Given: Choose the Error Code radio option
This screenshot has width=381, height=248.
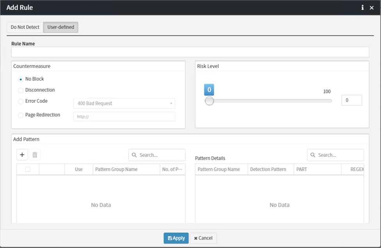Looking at the screenshot, I should (x=21, y=101).
